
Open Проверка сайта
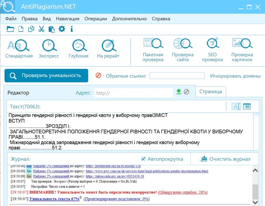183,50
